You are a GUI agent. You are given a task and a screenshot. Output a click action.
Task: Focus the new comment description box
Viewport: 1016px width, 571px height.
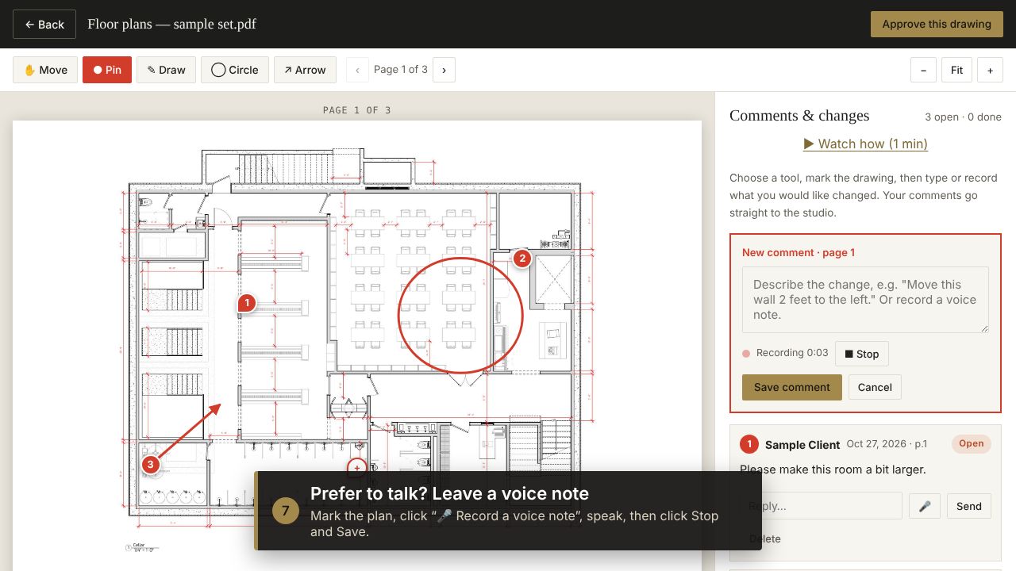[865, 300]
